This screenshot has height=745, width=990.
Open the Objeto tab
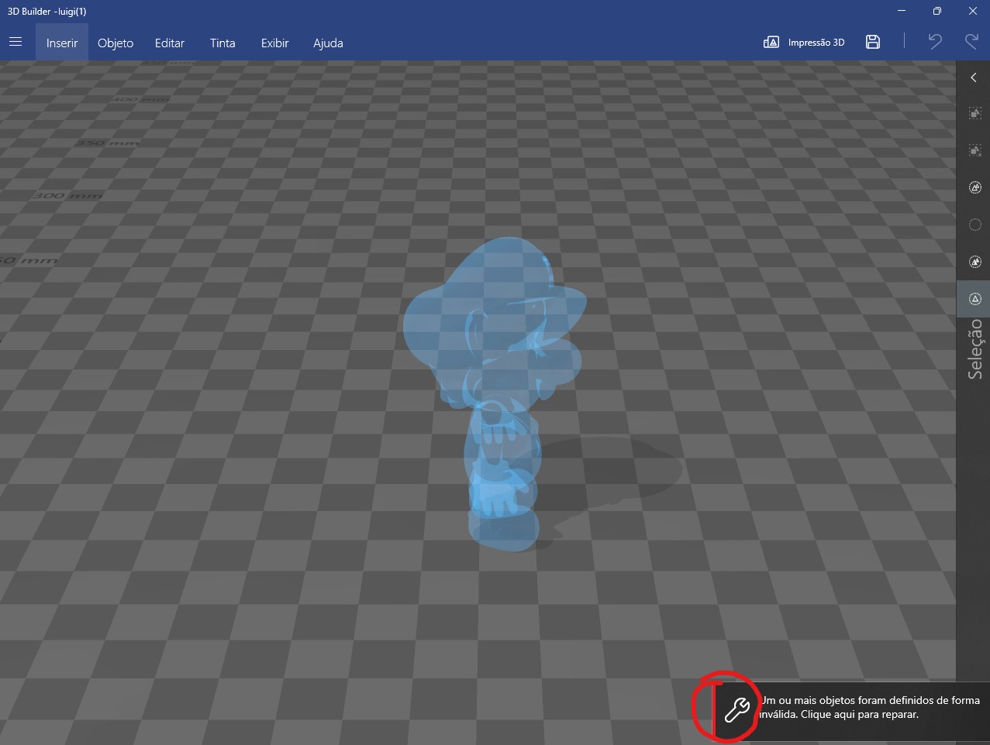116,43
